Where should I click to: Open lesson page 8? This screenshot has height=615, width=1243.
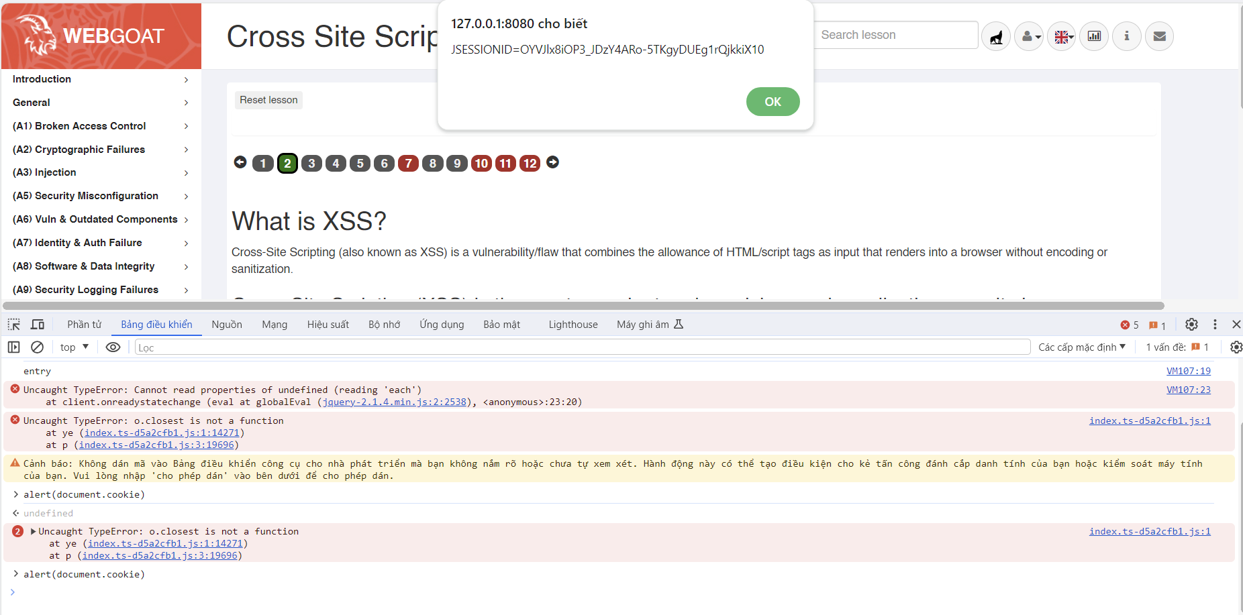433,163
